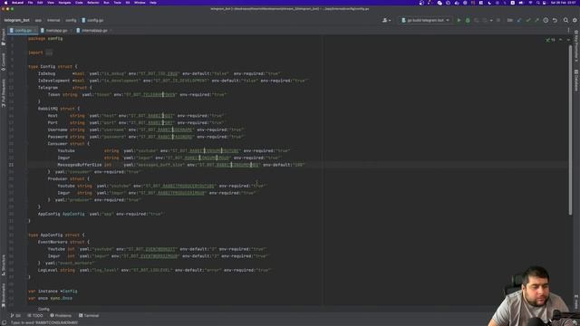Open the Navigate menu
Screen dimensions: 580x326
pyautogui.click(x=64, y=3)
